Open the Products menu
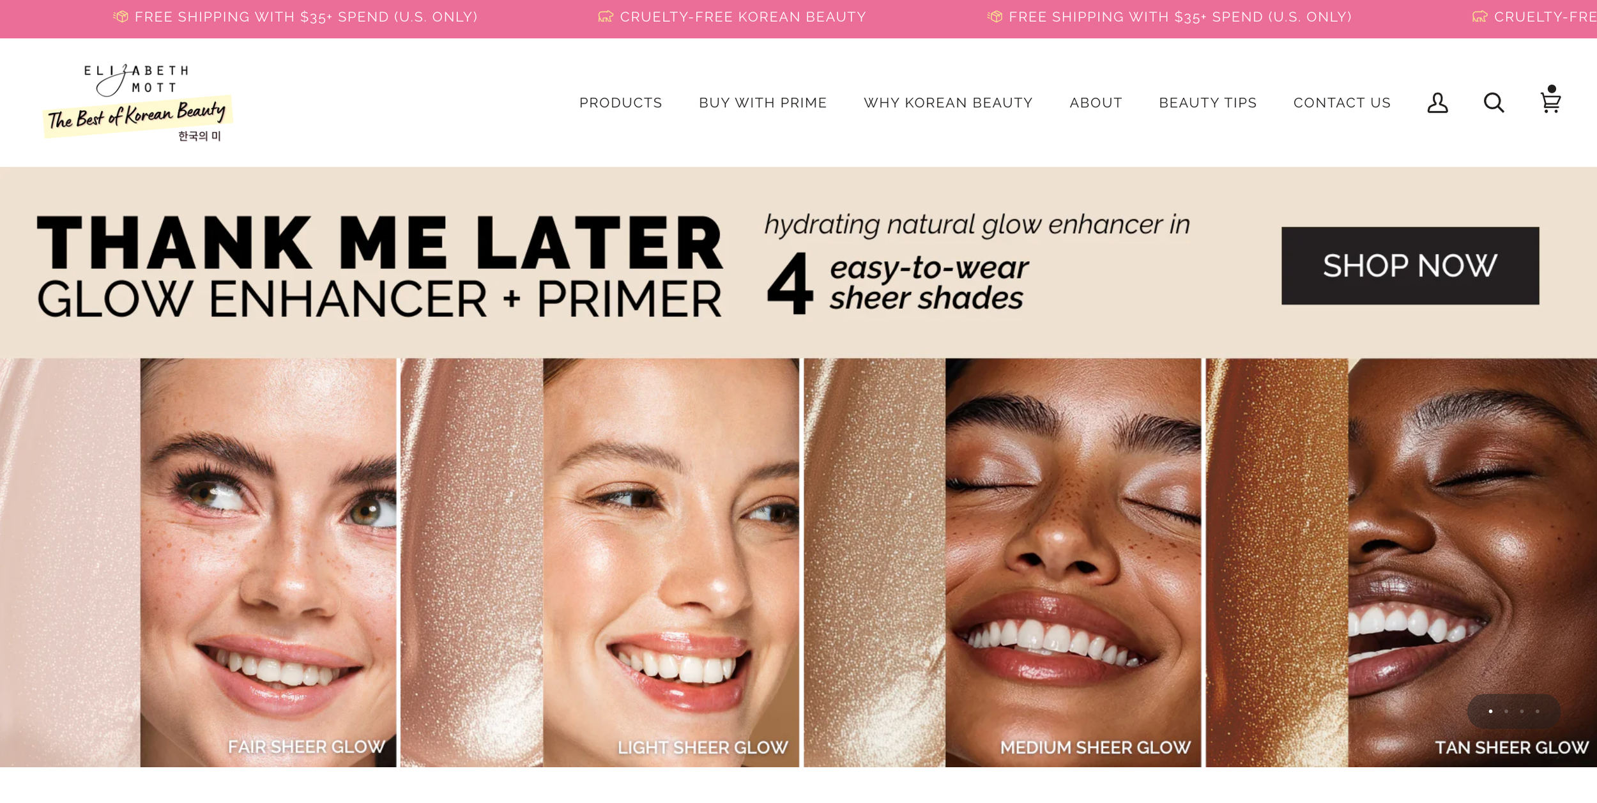The height and width of the screenshot is (803, 1597). tap(620, 103)
